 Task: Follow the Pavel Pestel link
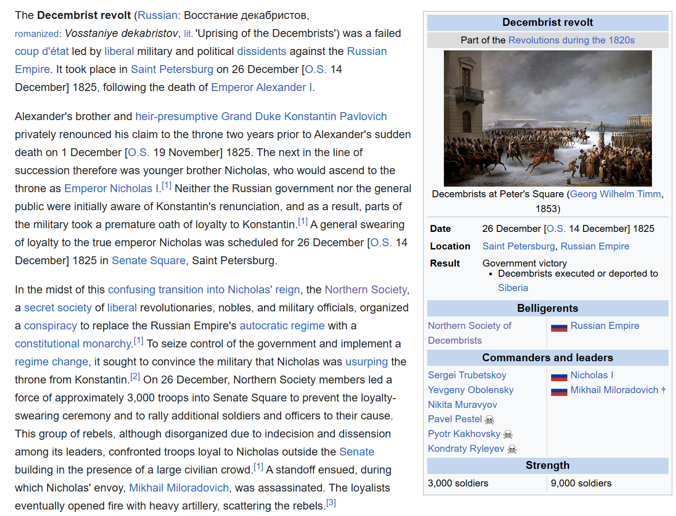455,419
